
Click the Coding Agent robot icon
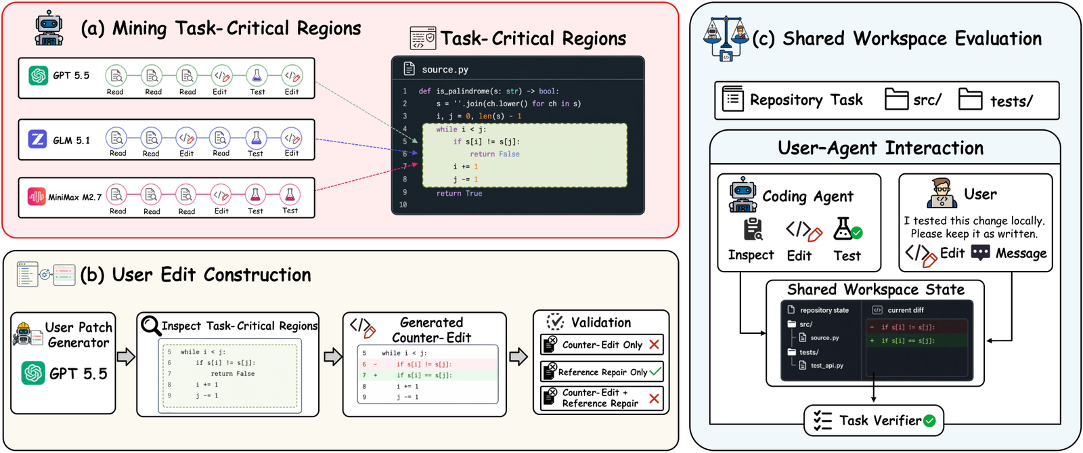point(743,195)
